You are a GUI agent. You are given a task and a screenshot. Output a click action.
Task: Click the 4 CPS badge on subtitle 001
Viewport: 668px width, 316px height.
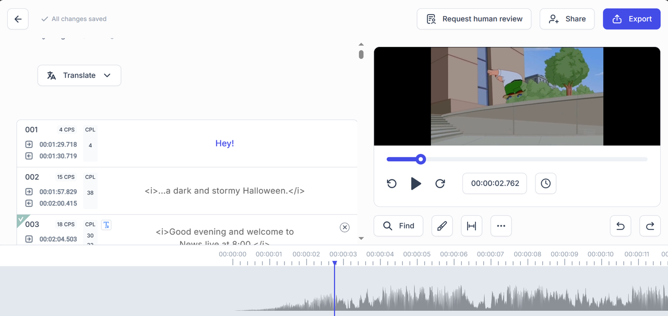coord(67,130)
